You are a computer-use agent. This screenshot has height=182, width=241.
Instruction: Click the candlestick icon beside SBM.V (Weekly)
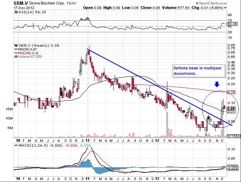point(16,45)
